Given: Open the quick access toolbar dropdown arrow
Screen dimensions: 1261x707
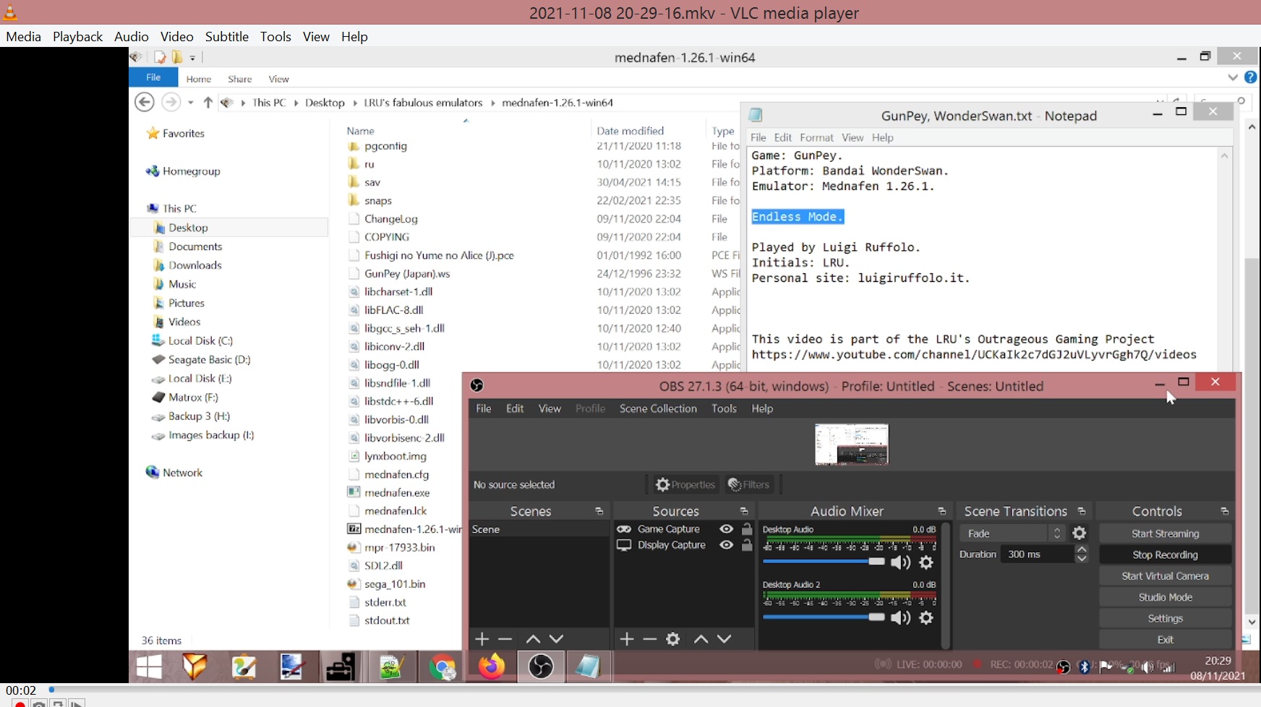Looking at the screenshot, I should click(193, 57).
